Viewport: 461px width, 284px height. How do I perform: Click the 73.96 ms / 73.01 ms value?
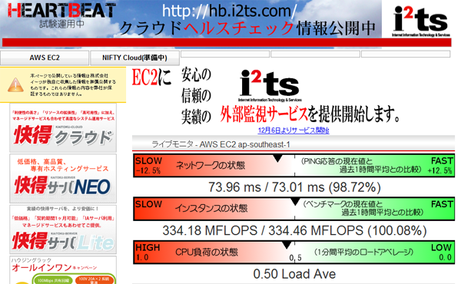pyautogui.click(x=294, y=187)
